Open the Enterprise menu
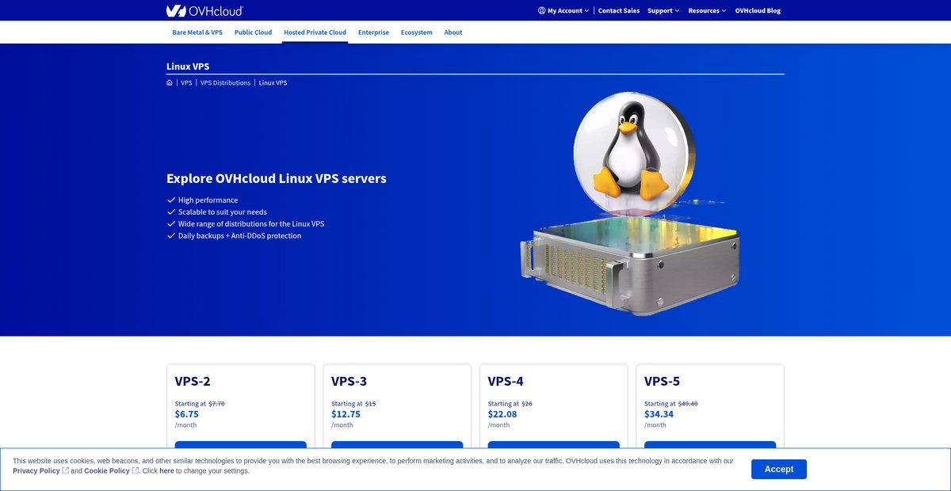 pyautogui.click(x=373, y=32)
